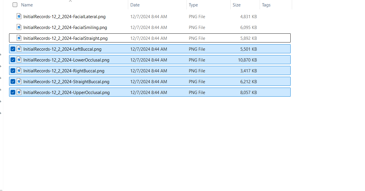The height and width of the screenshot is (191, 365).
Task: Select file name InitialRecords-12_2_2024-LeftBuccal.png
Action: (x=62, y=49)
